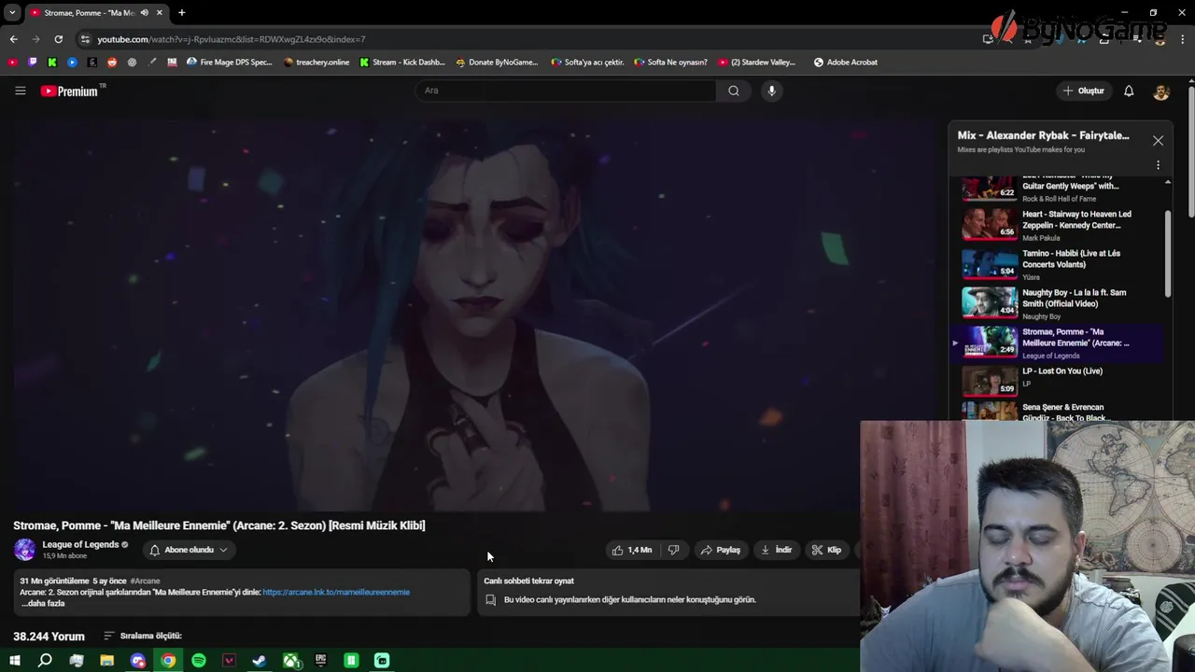Close the Mix playlist panel
1195x672 pixels.
click(x=1158, y=141)
